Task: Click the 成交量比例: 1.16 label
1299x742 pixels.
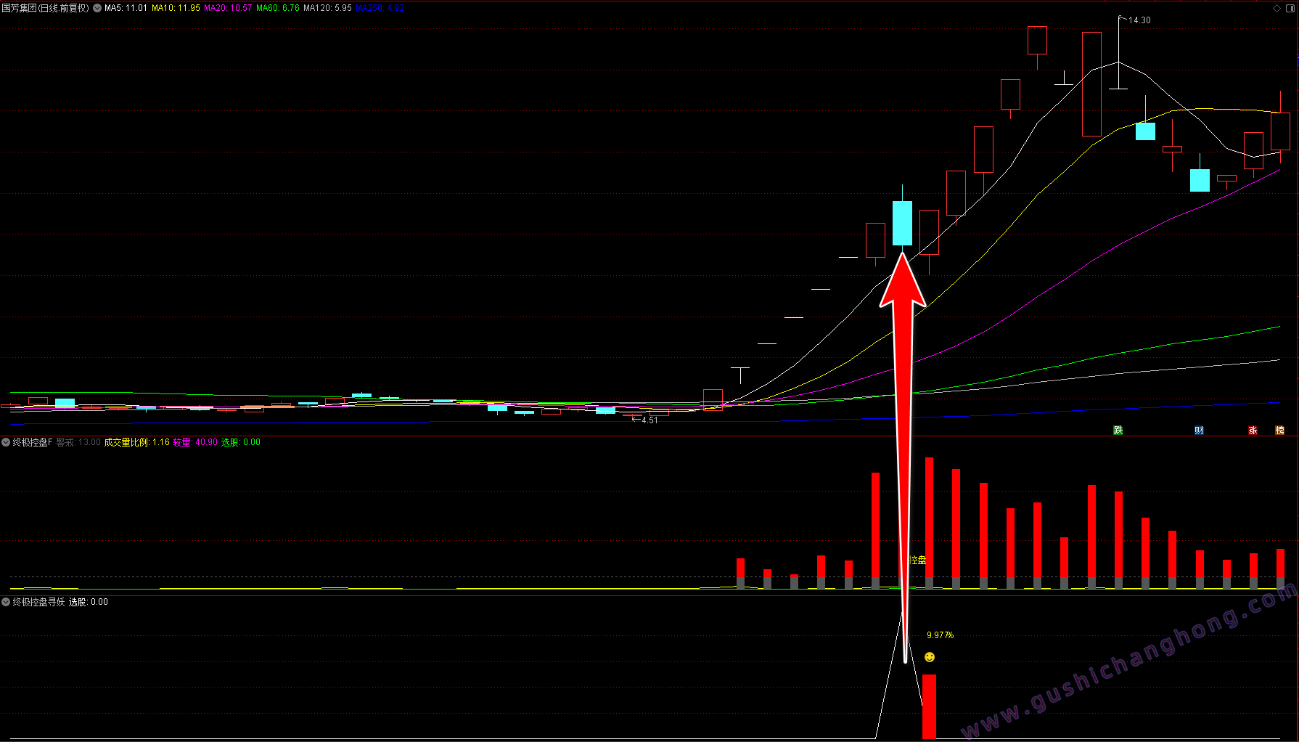Action: click(136, 442)
